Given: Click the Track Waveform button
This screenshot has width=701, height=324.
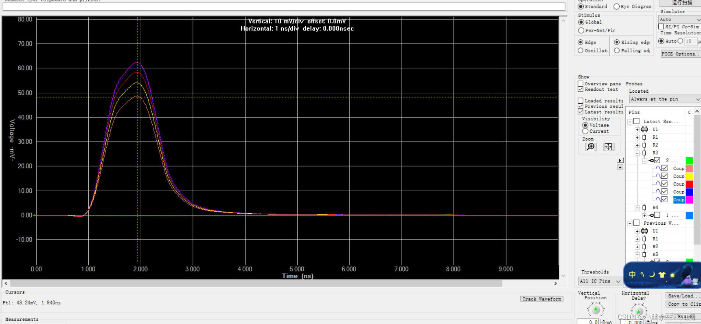Looking at the screenshot, I should pyautogui.click(x=542, y=299).
